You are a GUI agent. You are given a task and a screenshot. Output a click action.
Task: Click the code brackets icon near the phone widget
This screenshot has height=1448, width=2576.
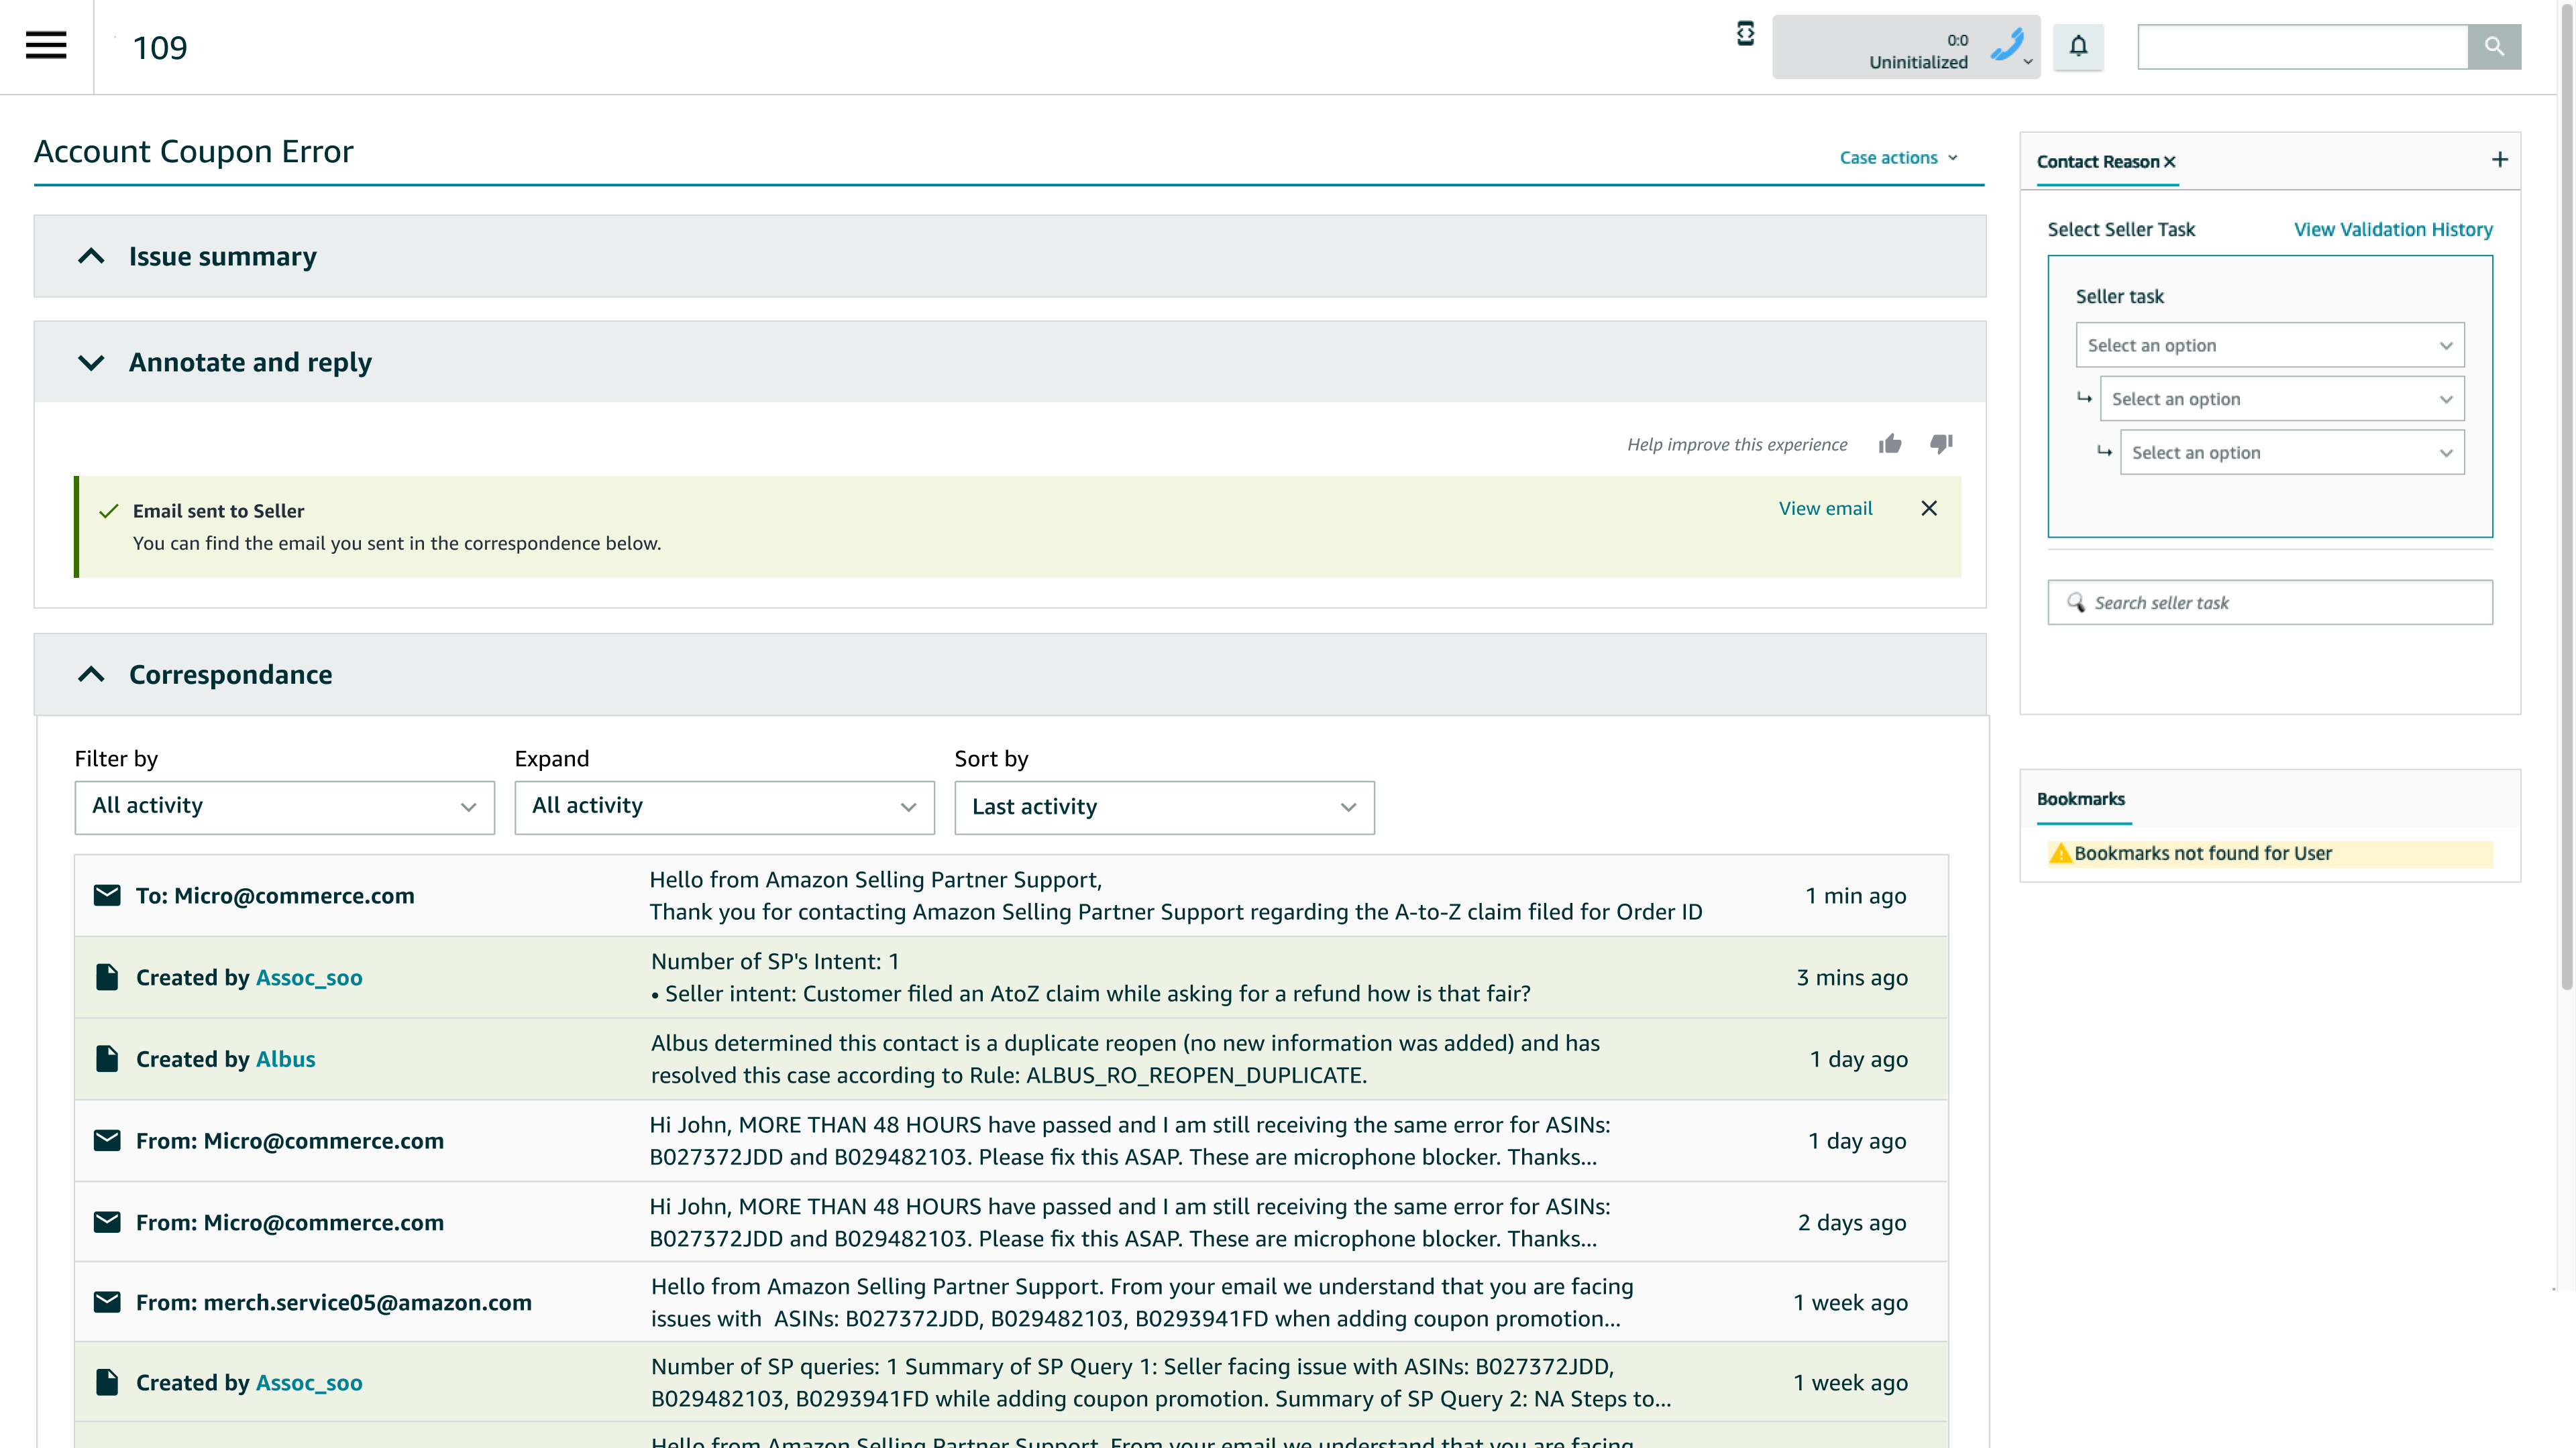tap(1745, 34)
